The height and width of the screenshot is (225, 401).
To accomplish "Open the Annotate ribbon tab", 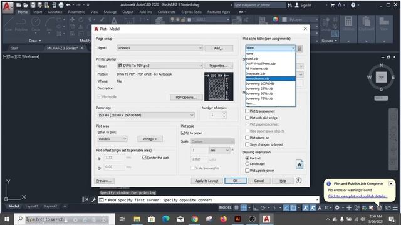I will click(55, 12).
